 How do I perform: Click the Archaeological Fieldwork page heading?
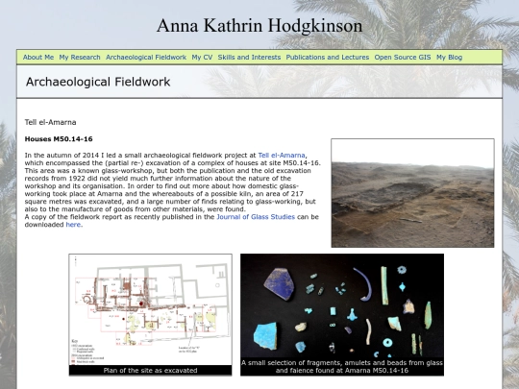click(x=98, y=82)
